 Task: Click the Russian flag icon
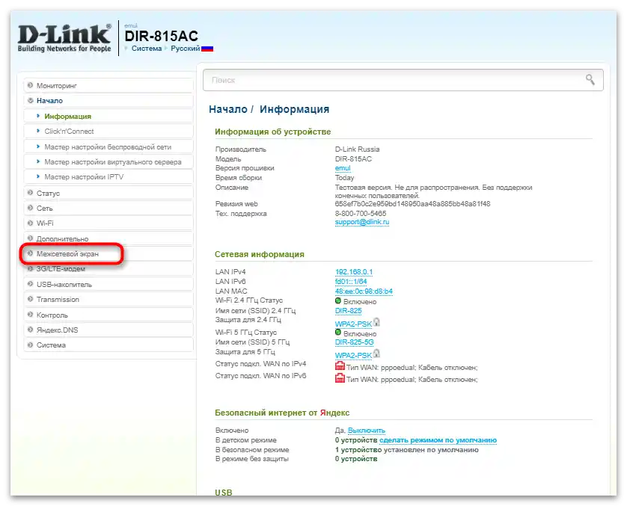[207, 49]
